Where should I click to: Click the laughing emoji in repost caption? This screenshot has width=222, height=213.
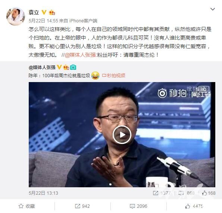[95, 76]
